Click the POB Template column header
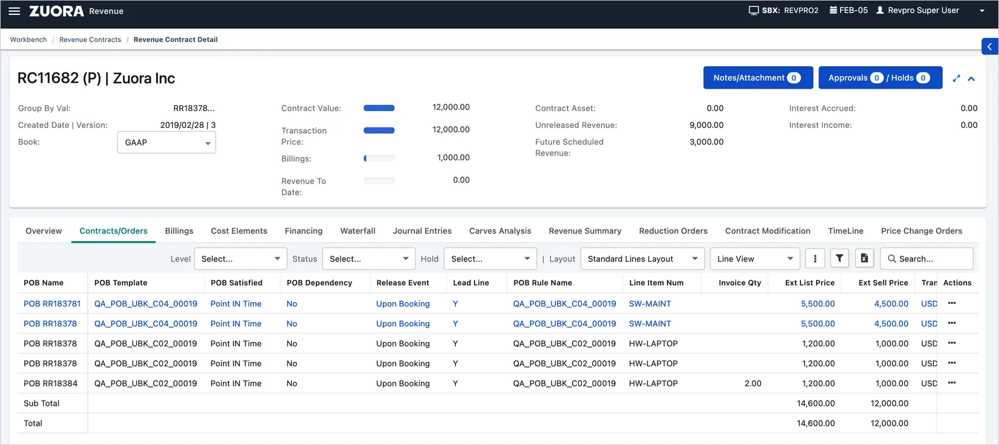This screenshot has width=999, height=445. pos(121,283)
